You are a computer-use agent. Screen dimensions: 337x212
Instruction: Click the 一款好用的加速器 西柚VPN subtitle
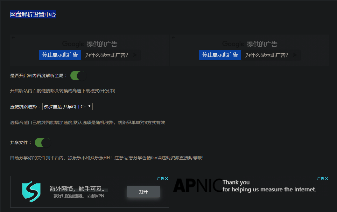(77, 196)
